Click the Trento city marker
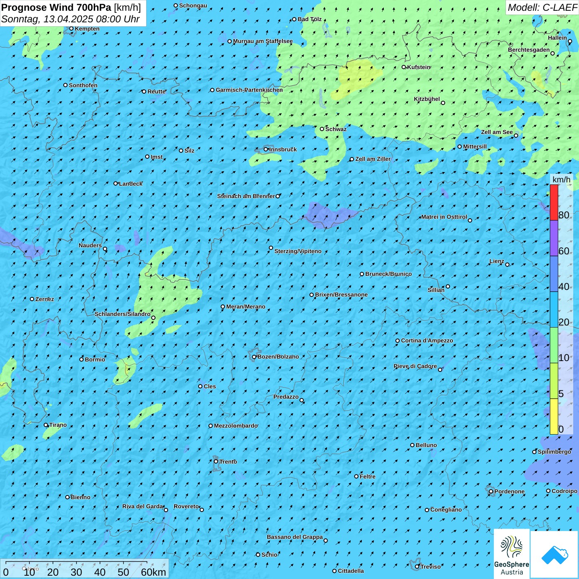This screenshot has height=579, width=579. point(216,462)
